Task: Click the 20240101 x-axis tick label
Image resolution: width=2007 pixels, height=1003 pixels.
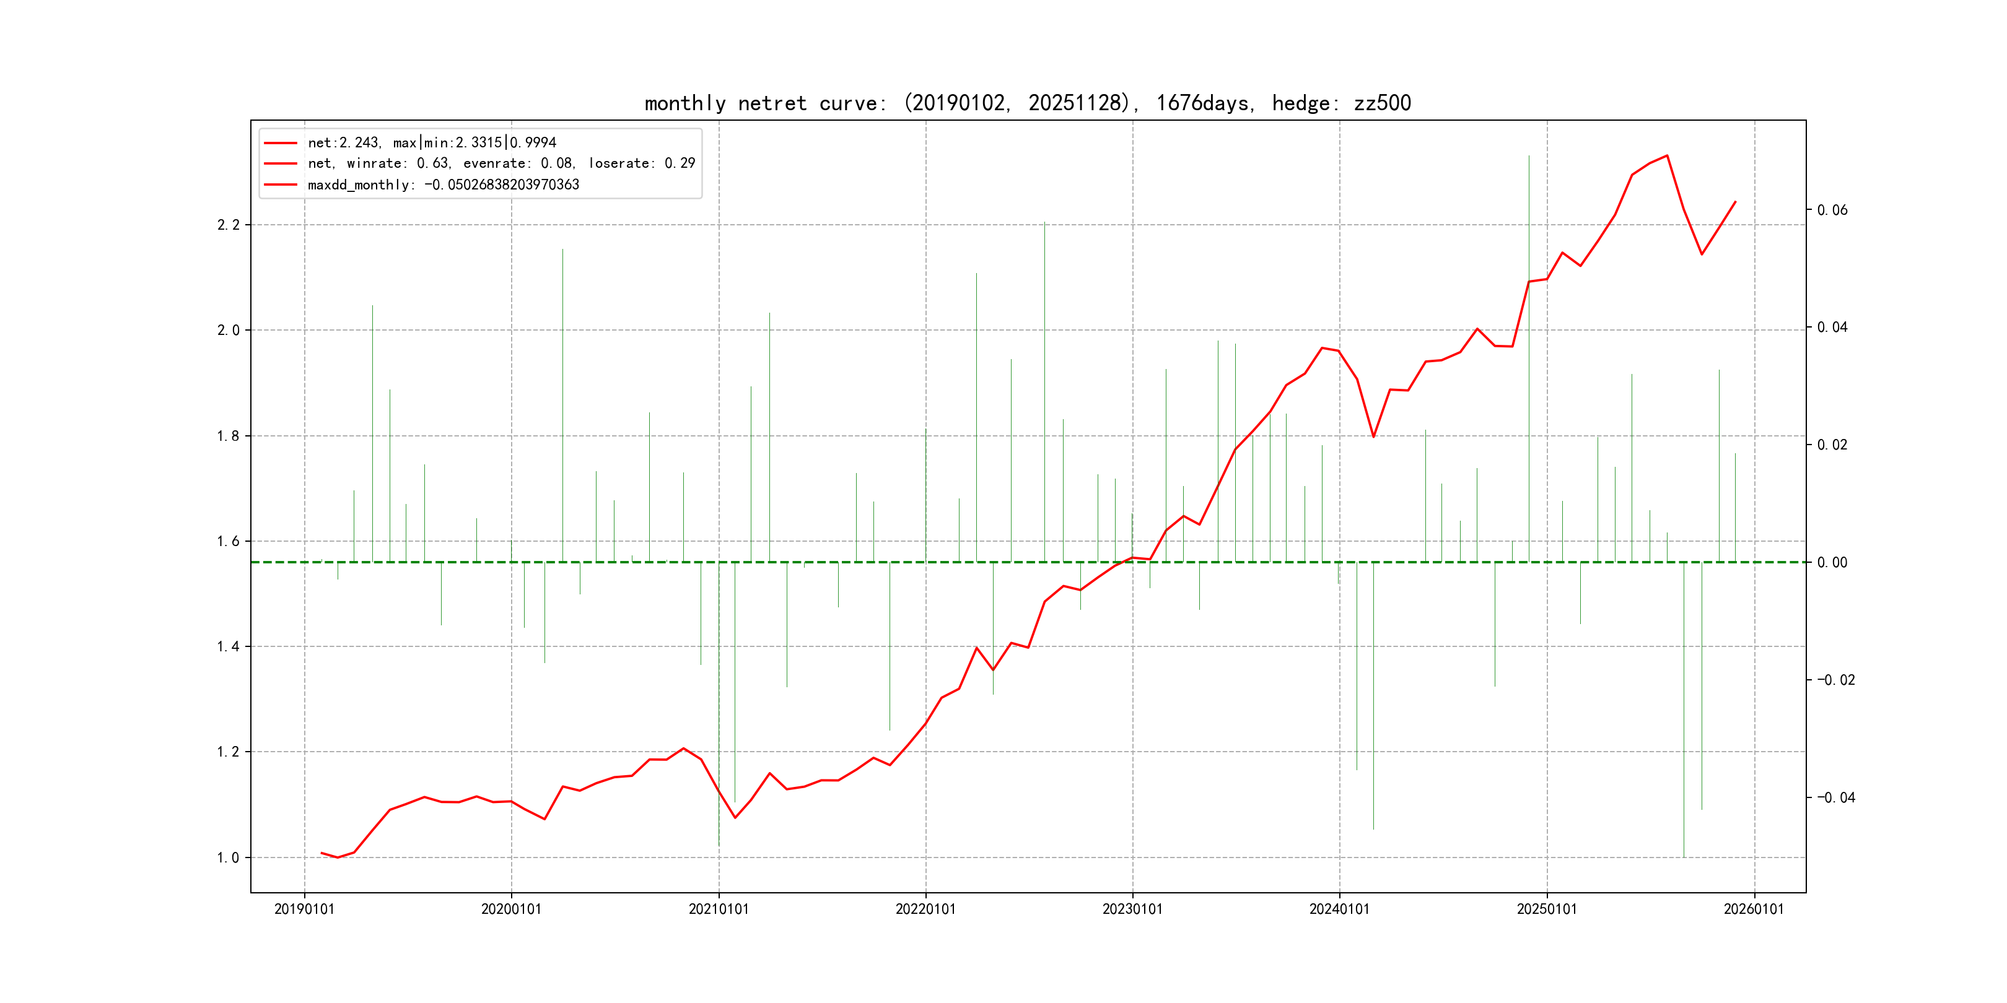Action: [1339, 910]
